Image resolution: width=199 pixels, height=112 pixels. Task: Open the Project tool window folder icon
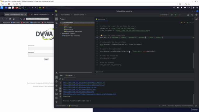click(x=57, y=19)
